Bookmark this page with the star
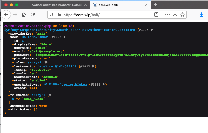The width and height of the screenshot is (208, 133). point(183,15)
